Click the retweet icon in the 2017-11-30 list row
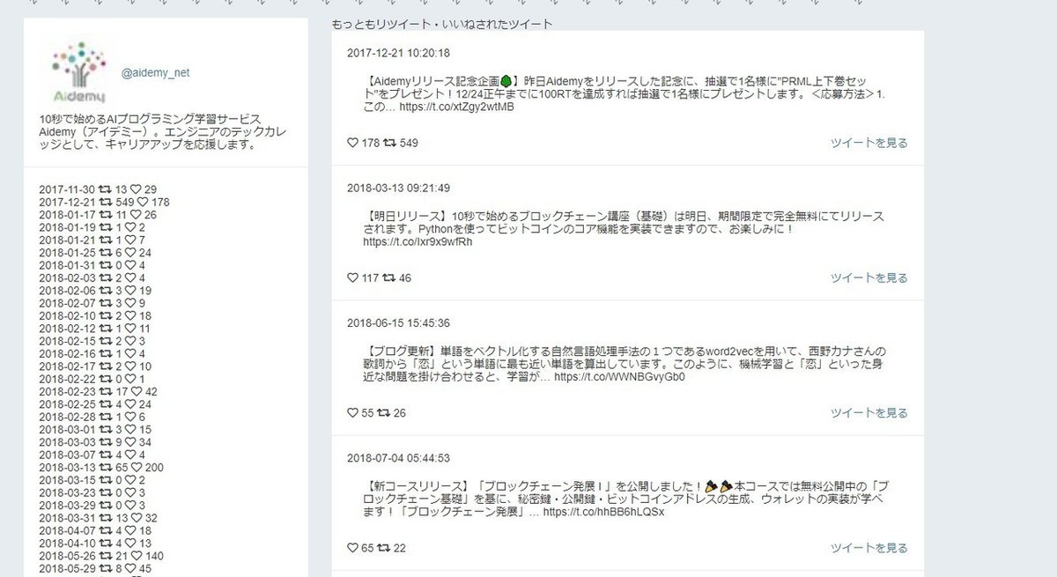 (106, 189)
